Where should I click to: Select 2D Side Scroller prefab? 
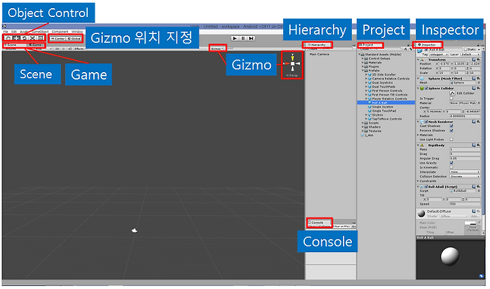[x=384, y=75]
